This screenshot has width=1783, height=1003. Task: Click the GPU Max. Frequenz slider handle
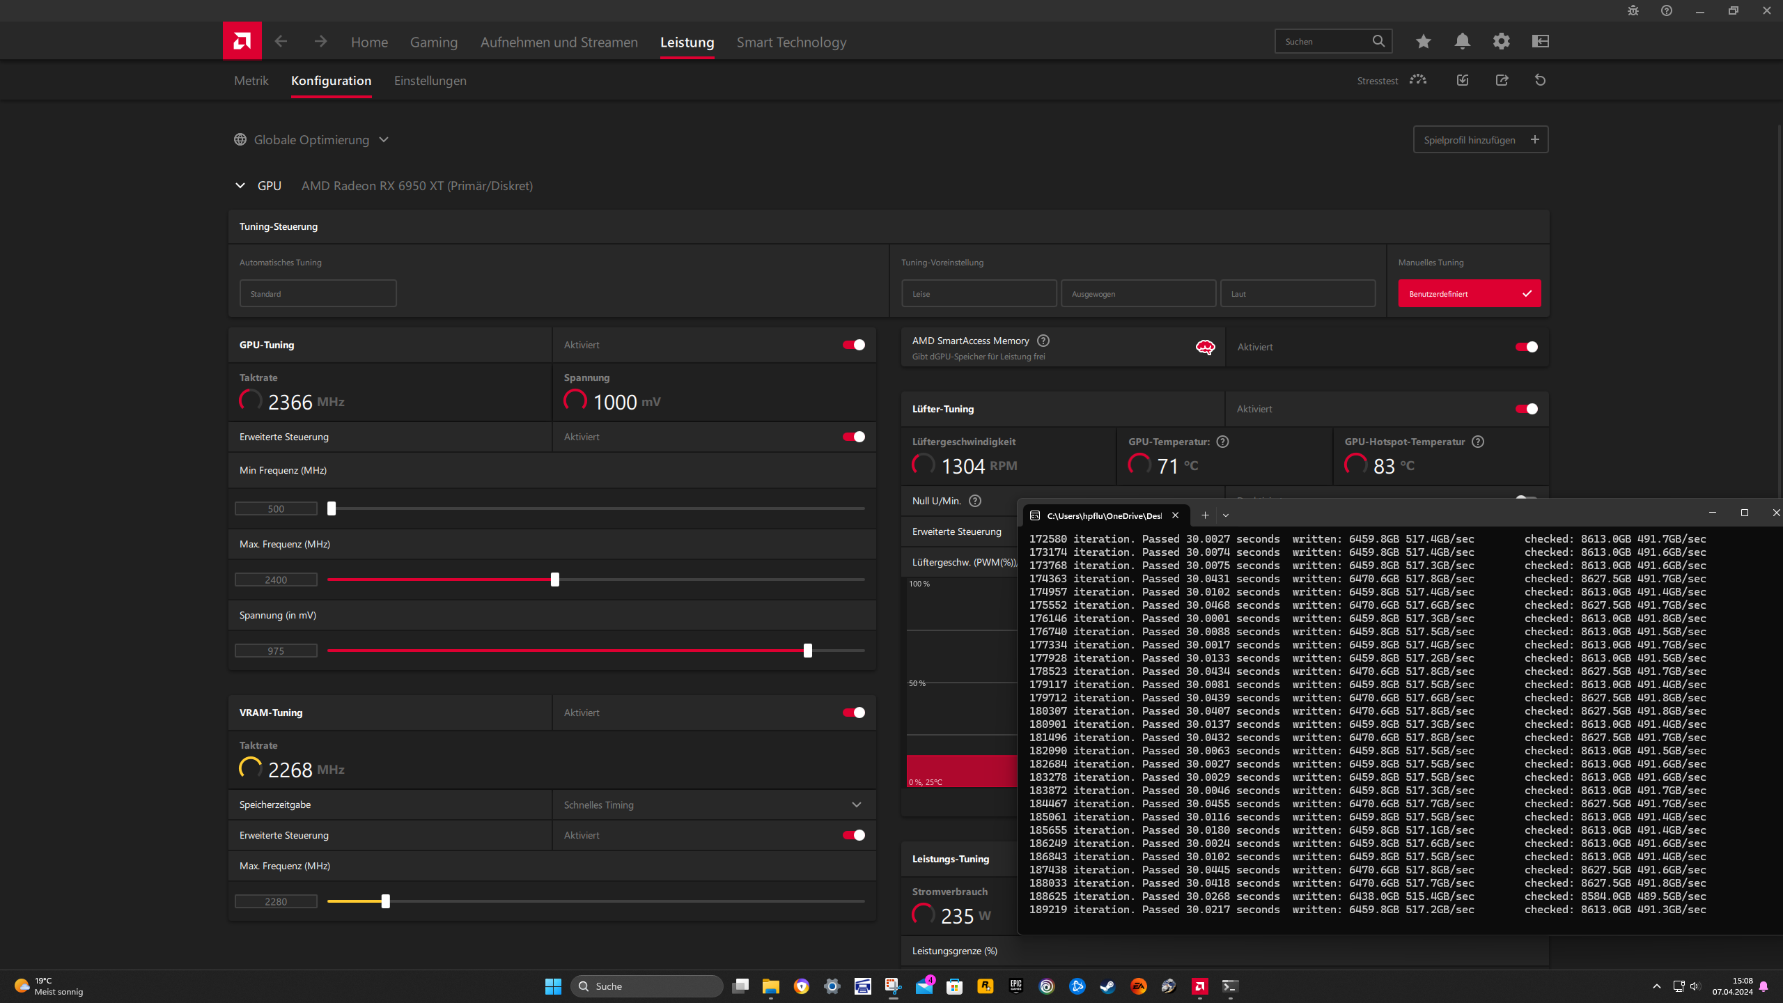555,580
